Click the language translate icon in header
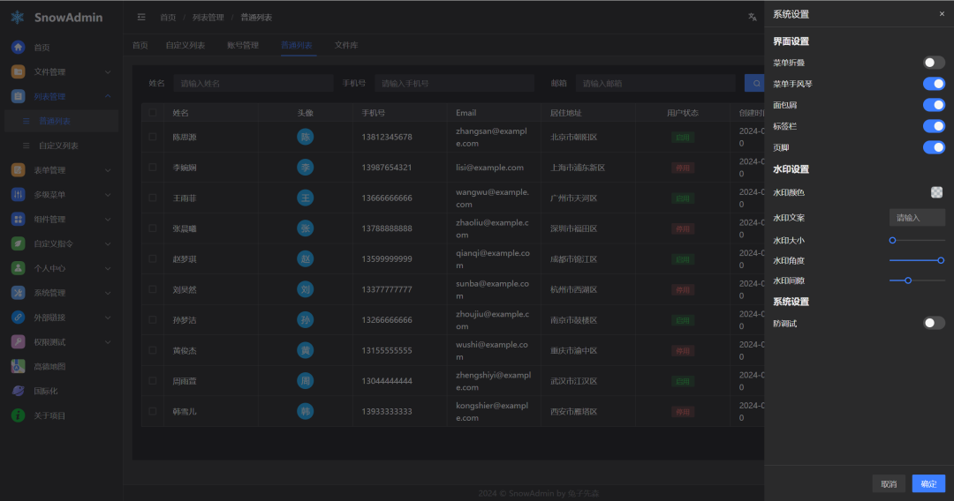Viewport: 954px width, 501px height. click(x=753, y=17)
